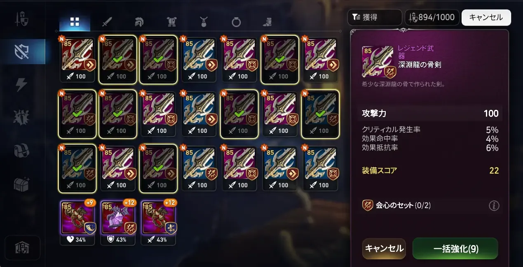The height and width of the screenshot is (267, 523).
Task: Click the white キャンセル button at top
Action: coord(486,17)
